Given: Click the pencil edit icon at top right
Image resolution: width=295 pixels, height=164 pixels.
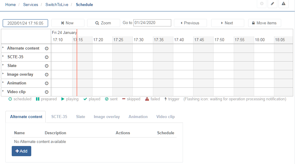Looking at the screenshot, I should click(272, 4).
